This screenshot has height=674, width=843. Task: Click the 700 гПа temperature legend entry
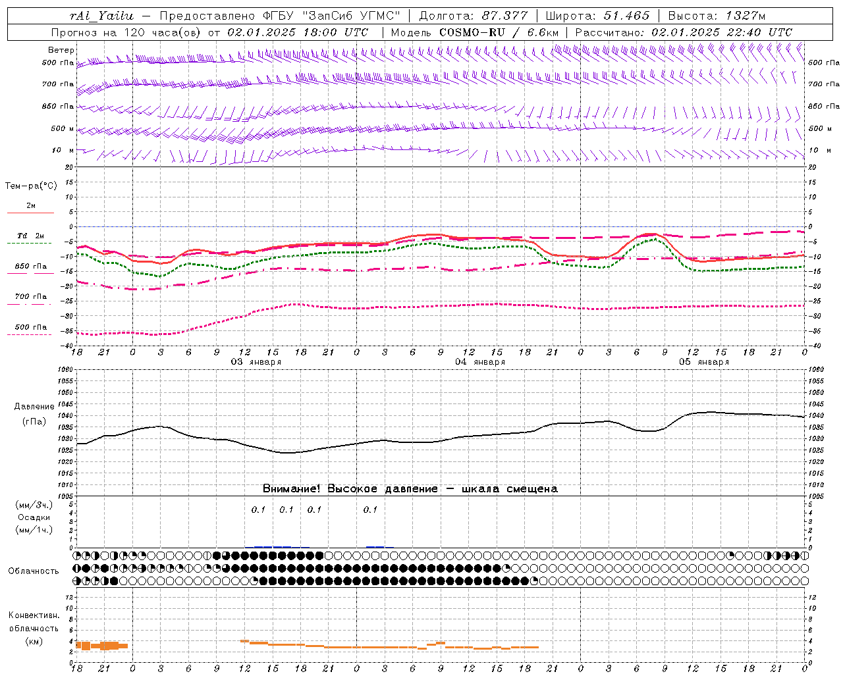[x=30, y=296]
